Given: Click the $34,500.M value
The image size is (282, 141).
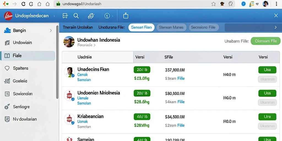Looking at the screenshot, I should (x=175, y=117).
